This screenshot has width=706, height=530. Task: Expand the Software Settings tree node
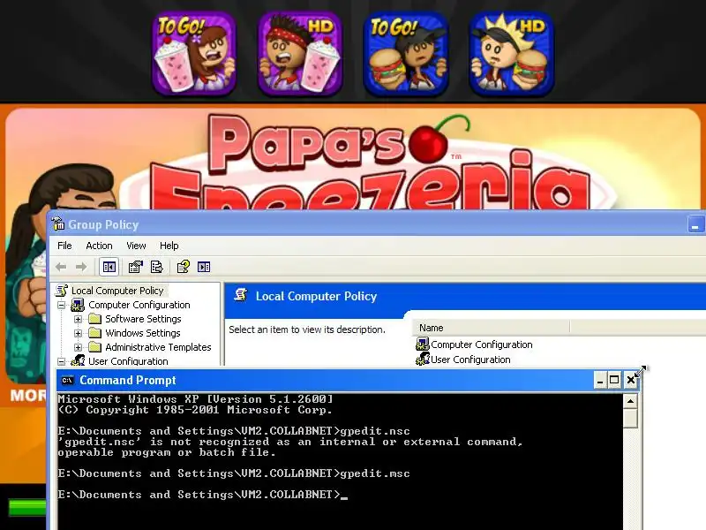[78, 319]
